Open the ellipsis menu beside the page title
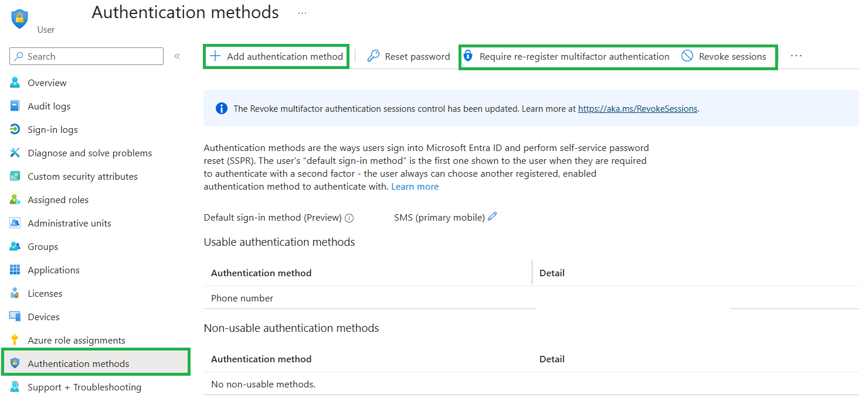 302,12
